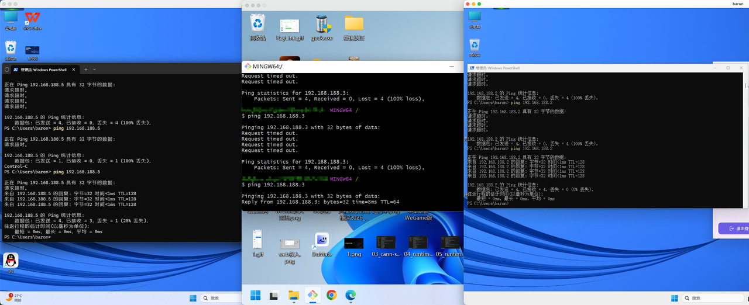Open RayLink.gif file on middle desktop

(x=290, y=29)
